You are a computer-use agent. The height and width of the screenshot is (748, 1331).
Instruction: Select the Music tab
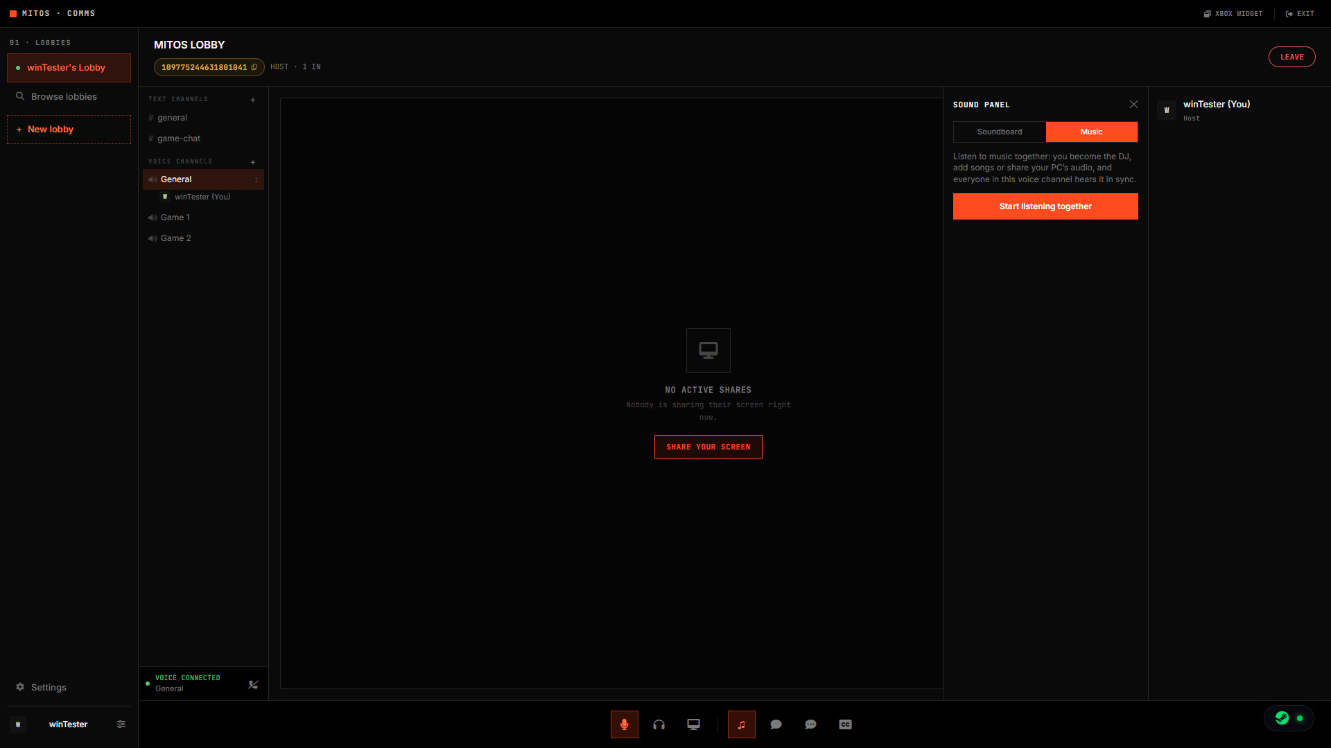click(x=1091, y=132)
